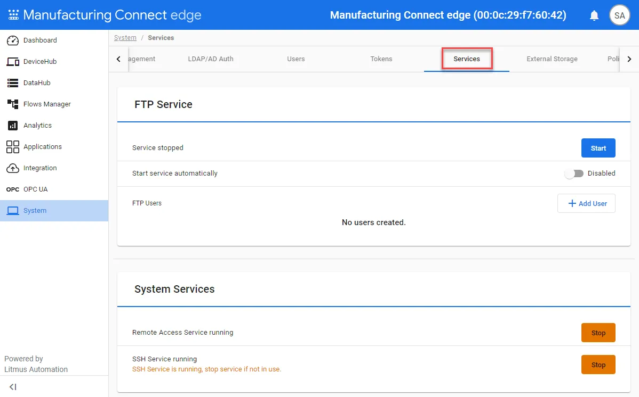
Task: Open the partially hidden Management tab
Action: (x=141, y=59)
